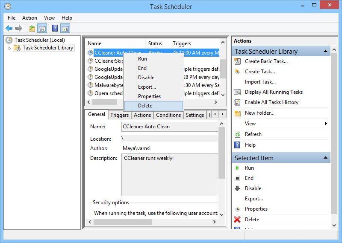
Task: Click New Folder... link
Action: (259, 113)
